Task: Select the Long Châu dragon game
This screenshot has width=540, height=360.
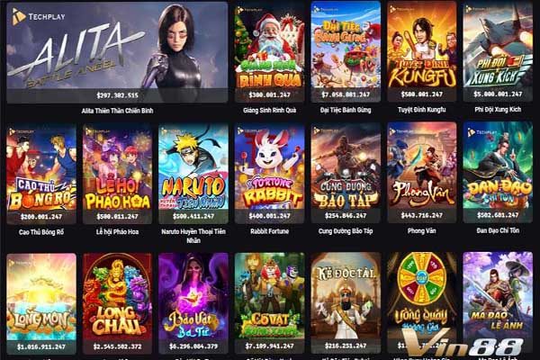Action: (x=117, y=303)
